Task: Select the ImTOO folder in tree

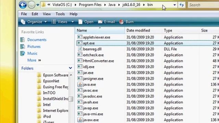Action: pyautogui.click(x=49, y=93)
